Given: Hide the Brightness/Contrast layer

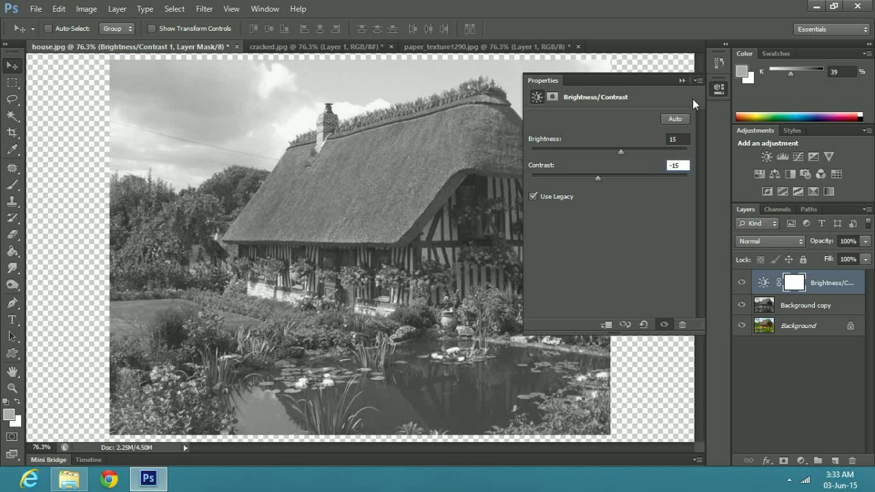Looking at the screenshot, I should 742,283.
